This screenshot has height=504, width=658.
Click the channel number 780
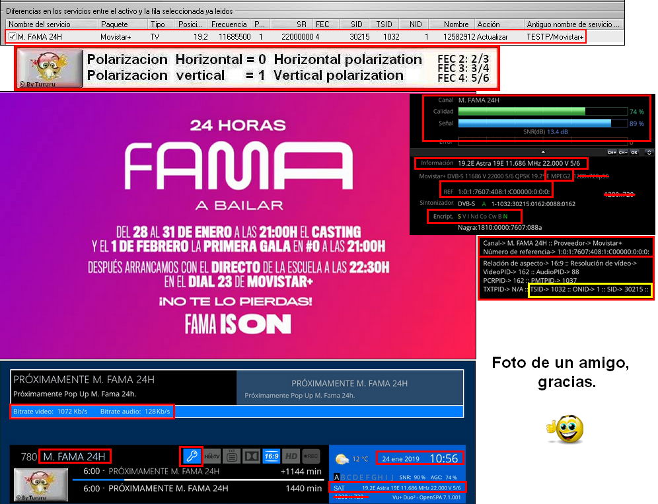pyautogui.click(x=29, y=456)
